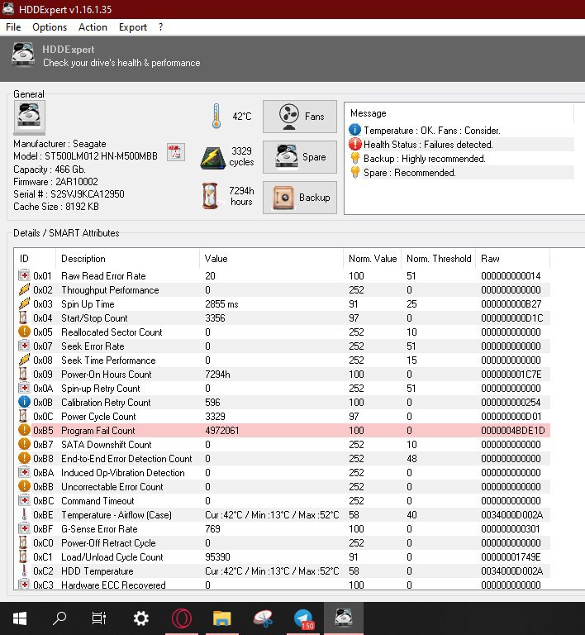Viewport: 585px width, 635px height.
Task: Sort by Norm. Value column header
Action: [x=372, y=258]
